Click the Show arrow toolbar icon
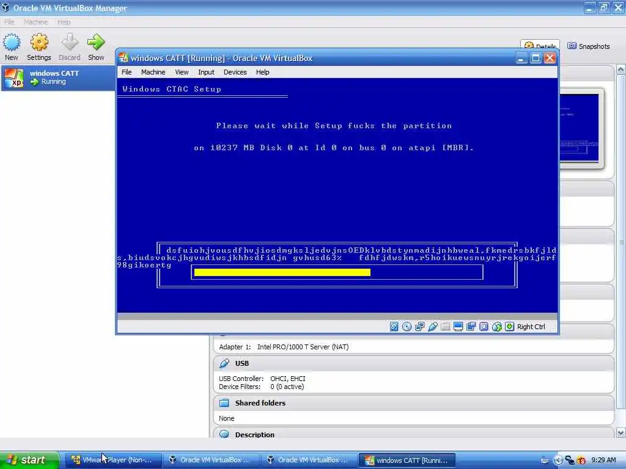This screenshot has height=469, width=626. (96, 42)
